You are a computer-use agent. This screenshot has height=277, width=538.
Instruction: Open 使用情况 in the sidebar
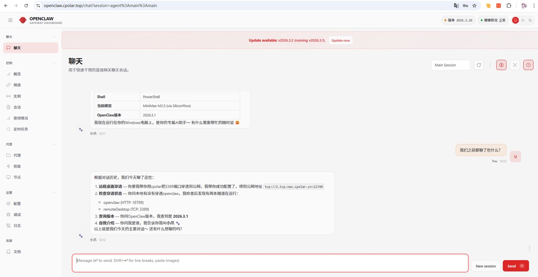click(x=31, y=118)
